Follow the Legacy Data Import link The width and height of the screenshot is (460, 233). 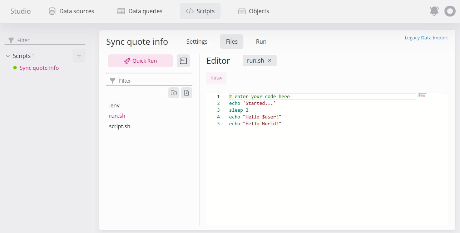[x=426, y=38]
